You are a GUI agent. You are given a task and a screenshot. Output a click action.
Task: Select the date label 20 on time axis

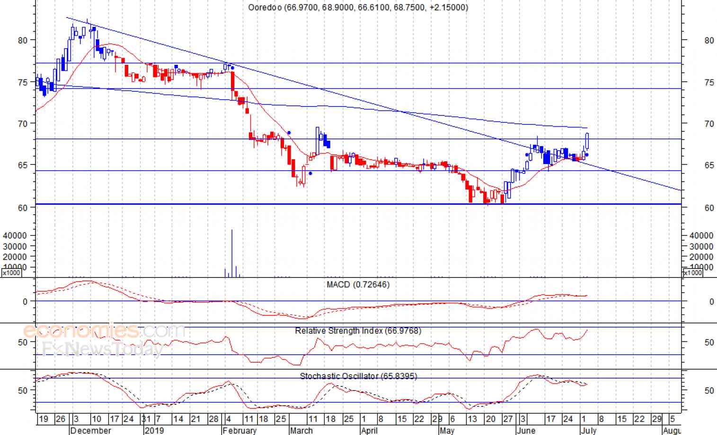490,419
